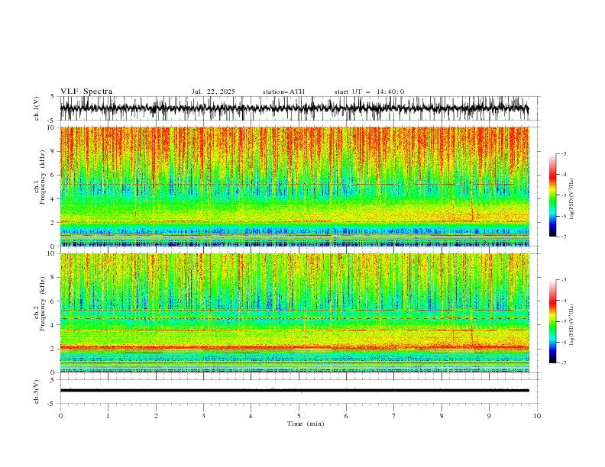Click the ch.3 waveform "-5" voltage tick
The image size is (605, 467).
[x=51, y=404]
